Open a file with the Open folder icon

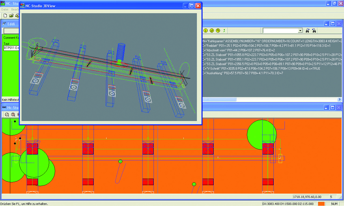coord(11,16)
